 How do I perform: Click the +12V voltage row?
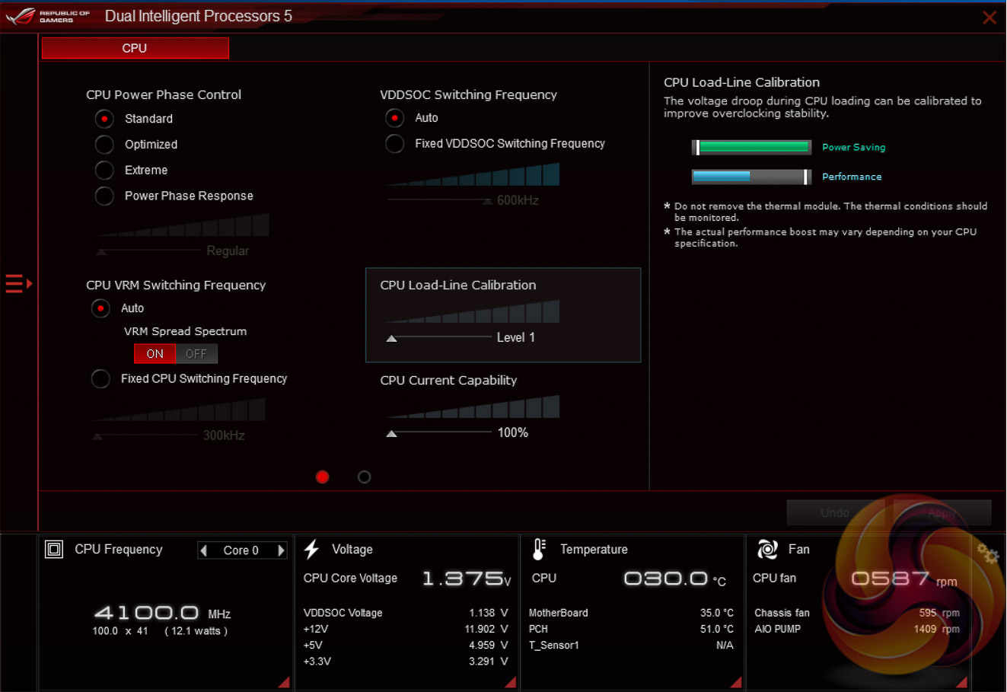[x=406, y=629]
